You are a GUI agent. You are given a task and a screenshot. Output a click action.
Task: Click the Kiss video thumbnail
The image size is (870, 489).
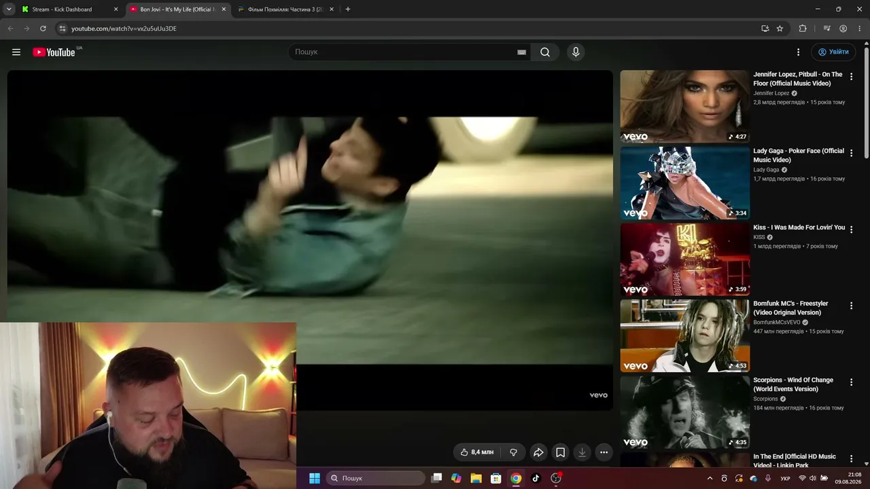click(684, 259)
